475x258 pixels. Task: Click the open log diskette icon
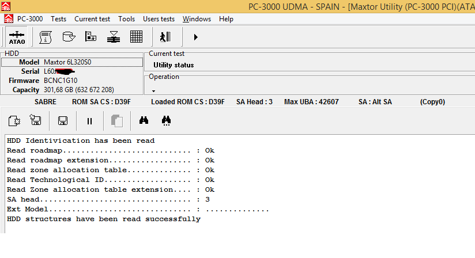pos(35,120)
